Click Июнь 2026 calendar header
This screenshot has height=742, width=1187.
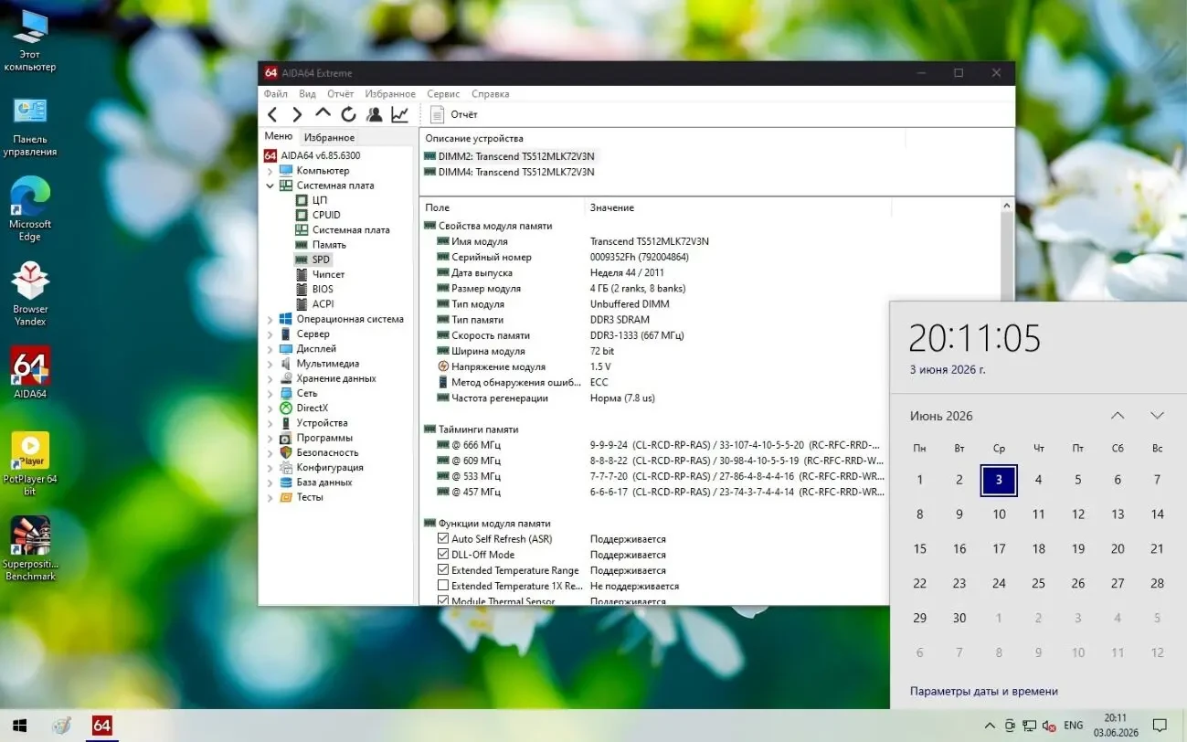click(x=941, y=416)
